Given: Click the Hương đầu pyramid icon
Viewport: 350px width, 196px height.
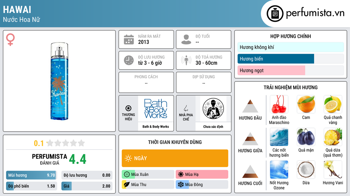Looking at the screenshot, I should [x=250, y=106].
